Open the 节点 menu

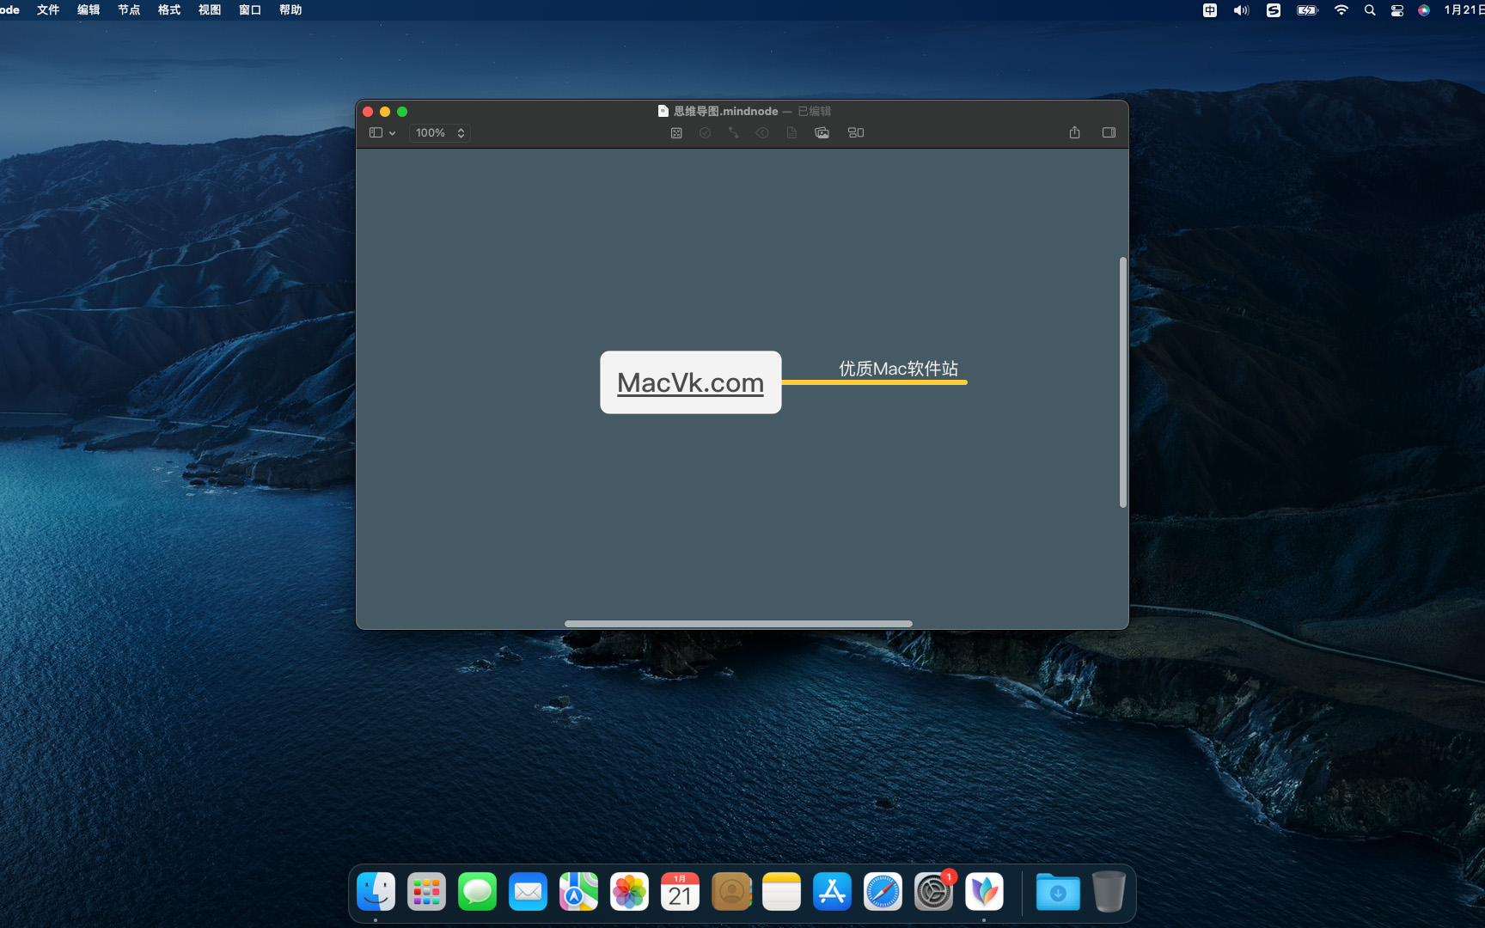(x=129, y=10)
